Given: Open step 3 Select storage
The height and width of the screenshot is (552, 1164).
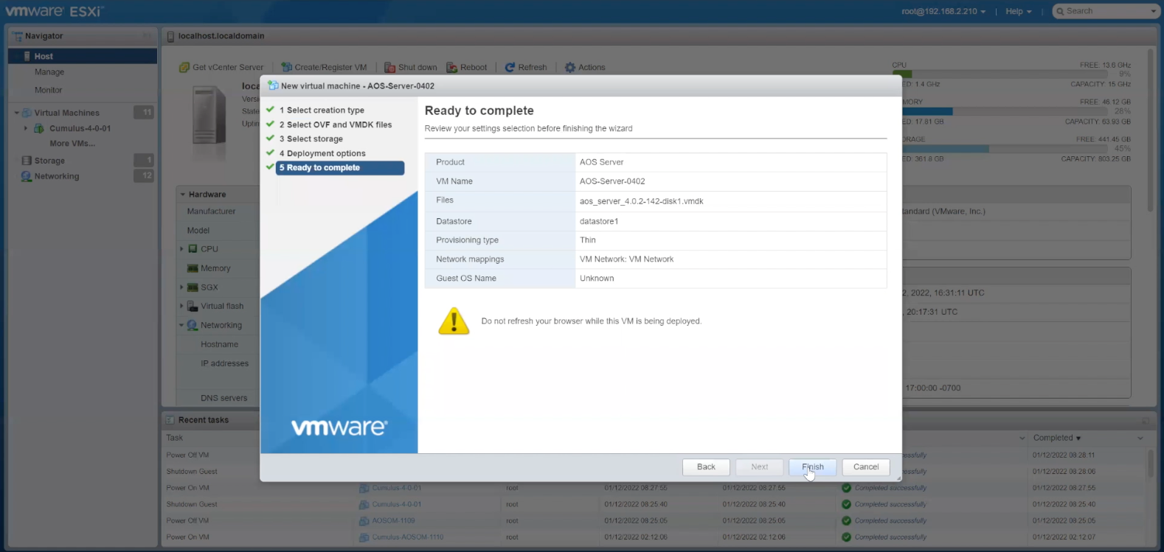Looking at the screenshot, I should 311,139.
